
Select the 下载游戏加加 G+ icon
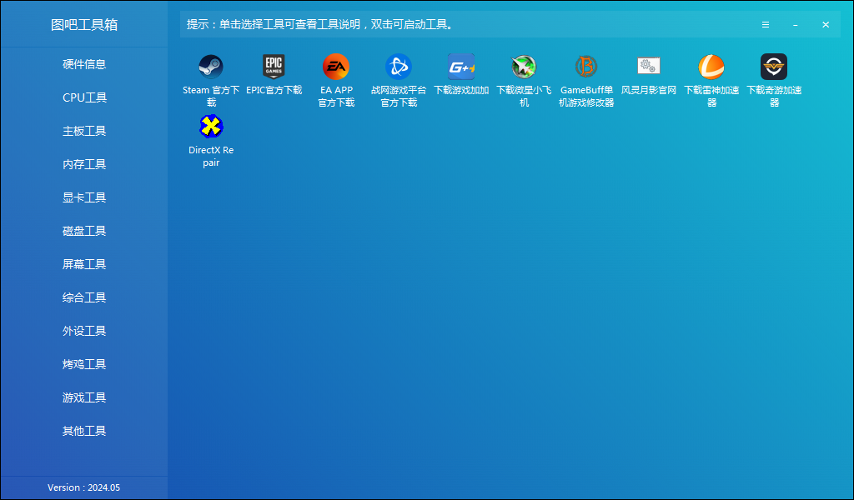(461, 67)
